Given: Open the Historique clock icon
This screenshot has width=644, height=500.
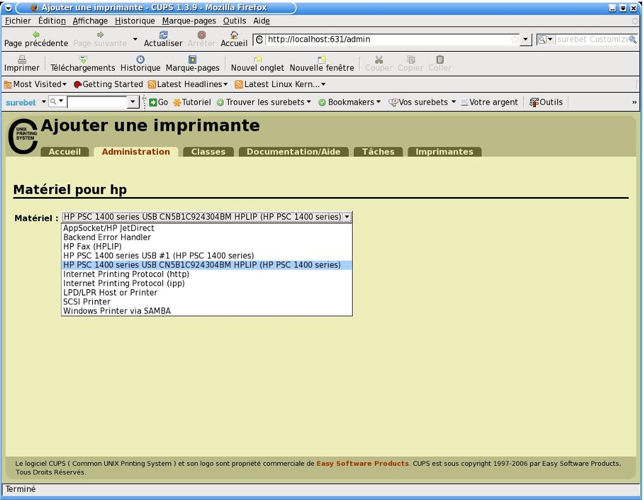Looking at the screenshot, I should coord(140,59).
